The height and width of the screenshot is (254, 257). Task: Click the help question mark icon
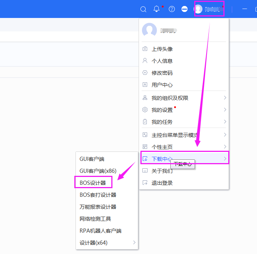click(x=172, y=9)
